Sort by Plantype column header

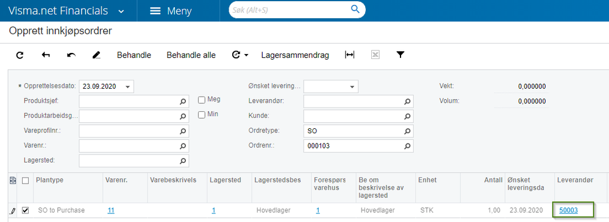click(68, 187)
